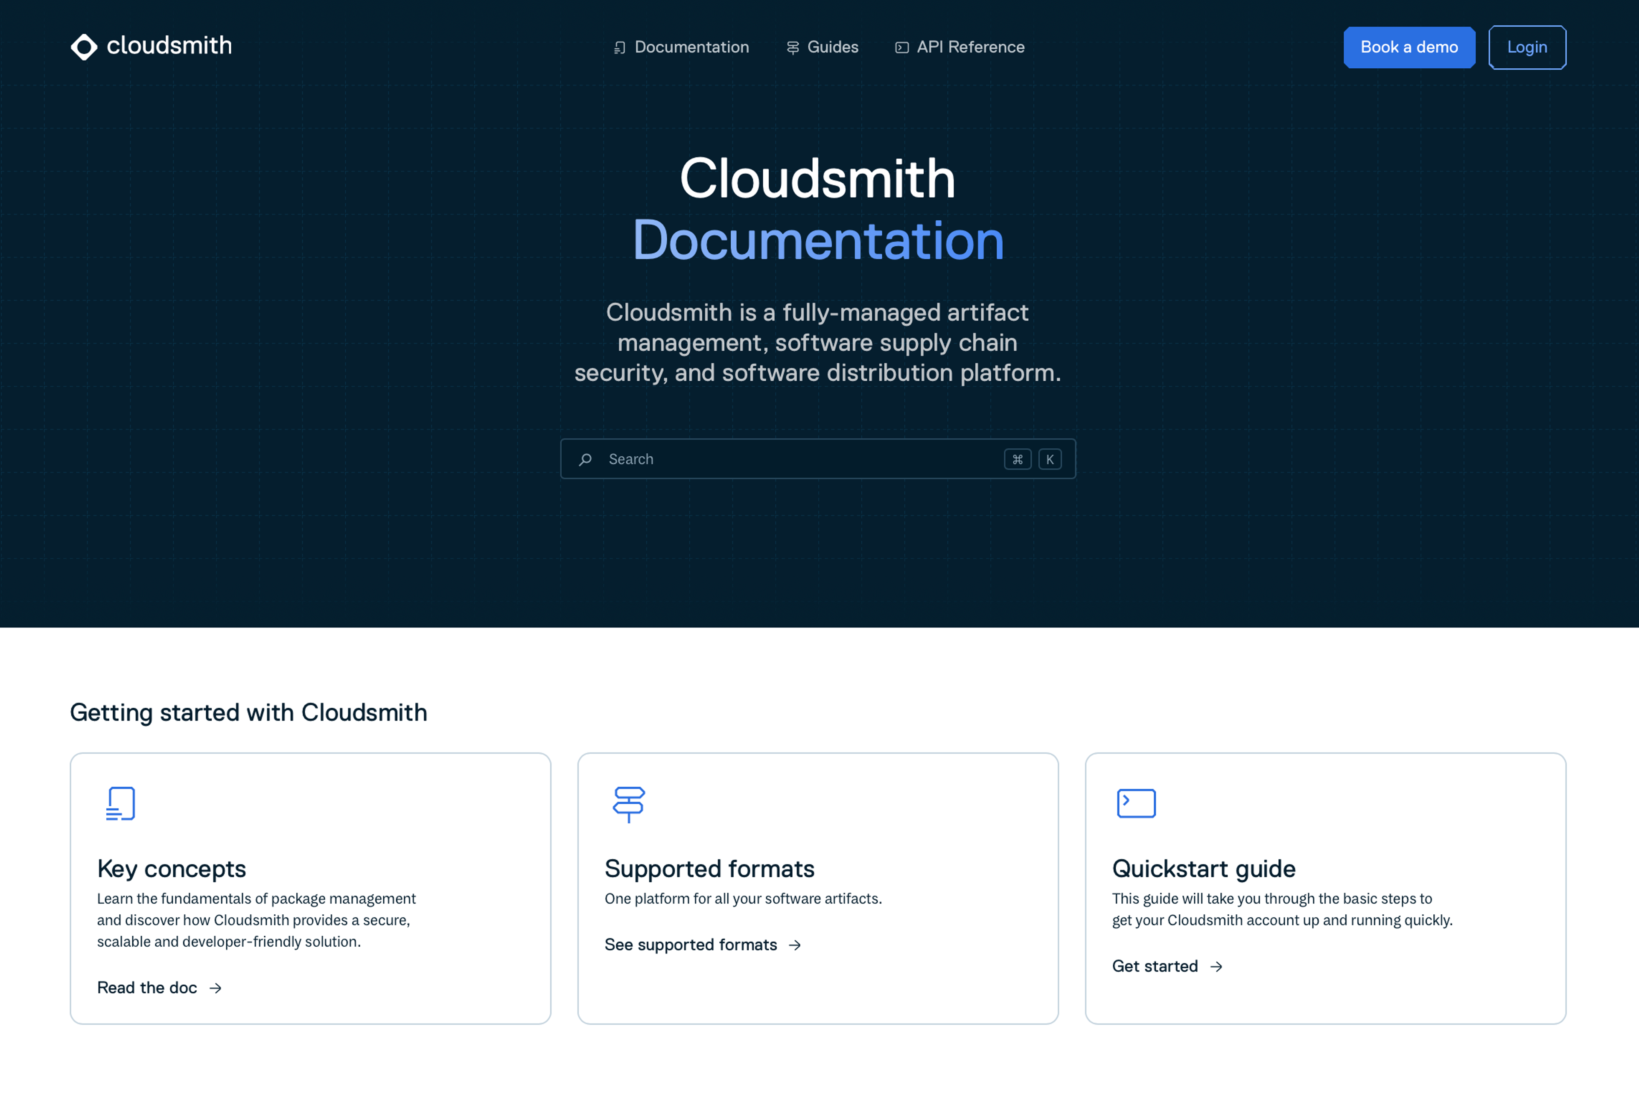Click the K key shortcut badge
The width and height of the screenshot is (1639, 1094).
point(1050,459)
